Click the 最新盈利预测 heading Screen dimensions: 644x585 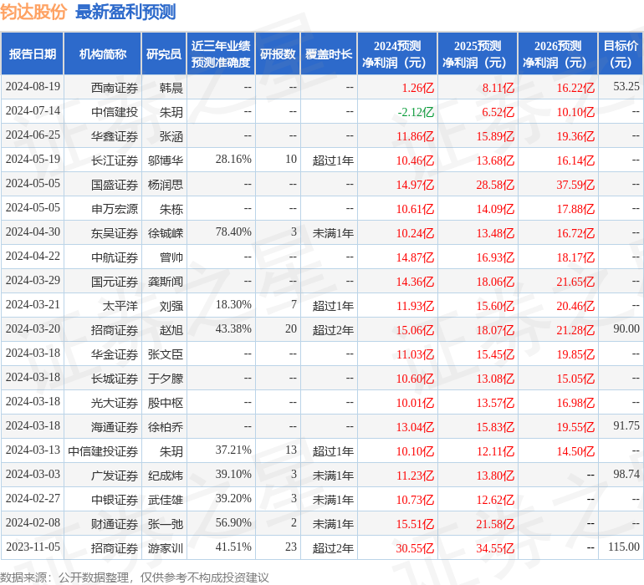(125, 12)
